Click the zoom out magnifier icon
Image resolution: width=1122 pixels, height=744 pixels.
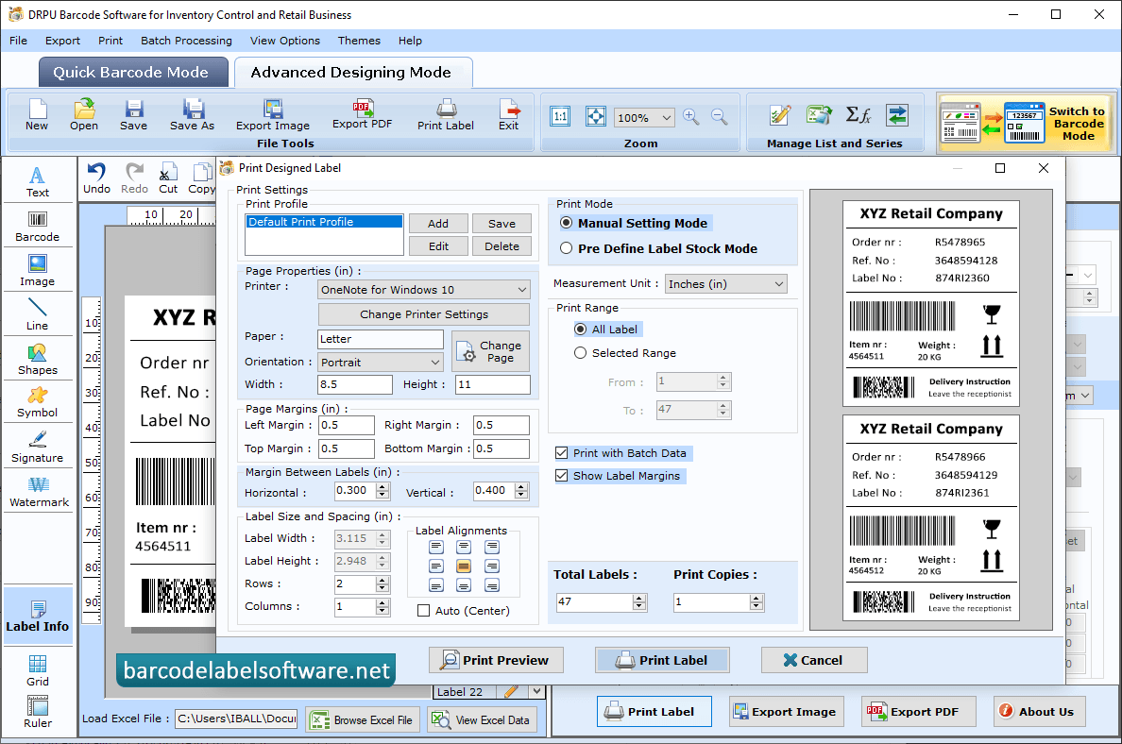coord(719,117)
